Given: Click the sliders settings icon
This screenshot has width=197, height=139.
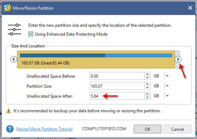Looking at the screenshot, I should point(14,30).
